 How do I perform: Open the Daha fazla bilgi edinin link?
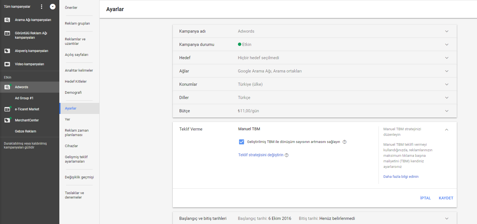coord(401,177)
